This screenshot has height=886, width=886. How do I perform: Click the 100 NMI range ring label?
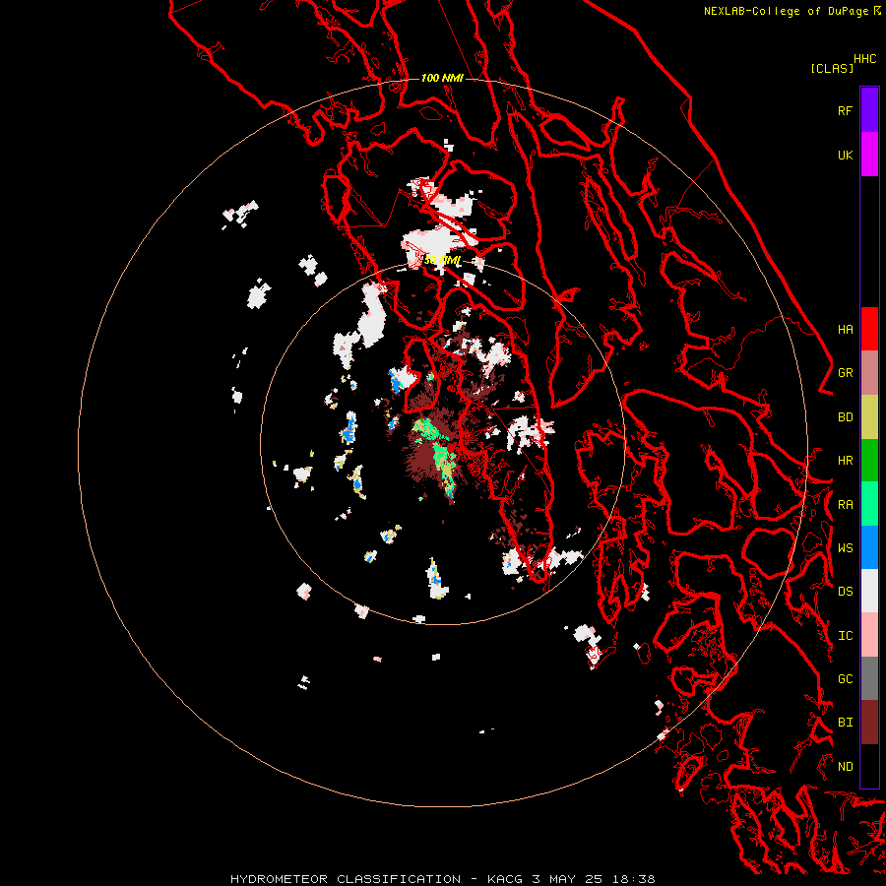(442, 78)
